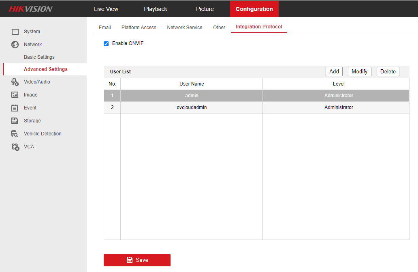Click the Video/Audio microphone icon
Image resolution: width=418 pixels, height=272 pixels.
pyautogui.click(x=15, y=82)
